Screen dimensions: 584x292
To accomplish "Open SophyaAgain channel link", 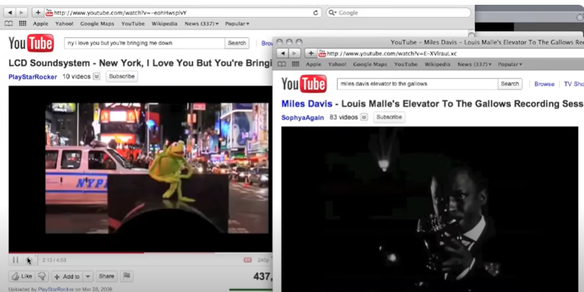I will (302, 118).
